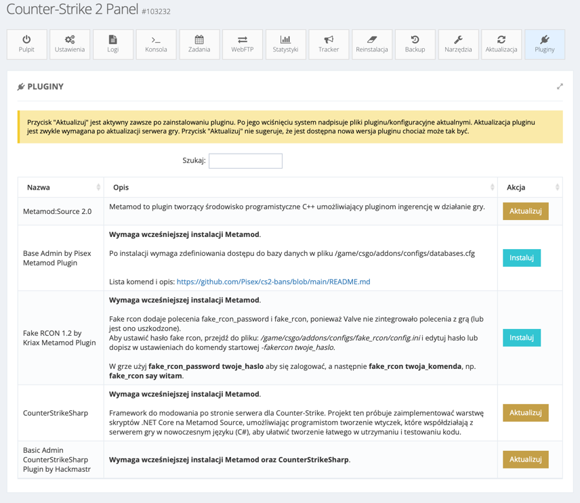Open the Konsola terminal tab

click(x=156, y=44)
